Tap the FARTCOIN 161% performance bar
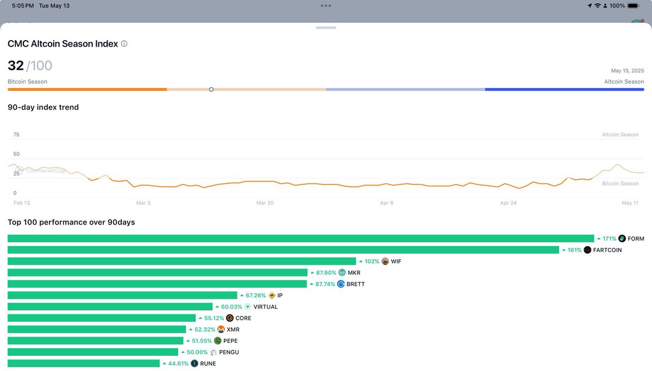The width and height of the screenshot is (652, 371). coord(283,250)
